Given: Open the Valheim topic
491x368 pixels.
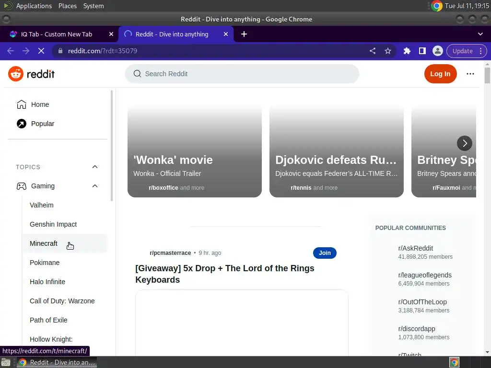Looking at the screenshot, I should pos(42,205).
